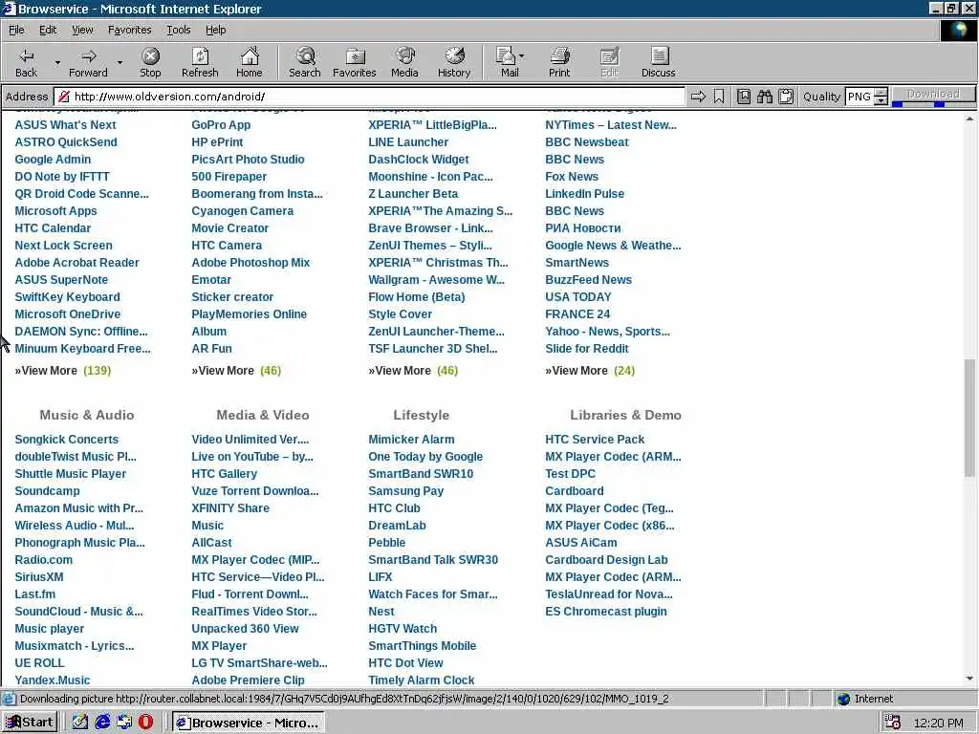
Task: Launch Internet Explorer from quick launch
Action: click(102, 723)
